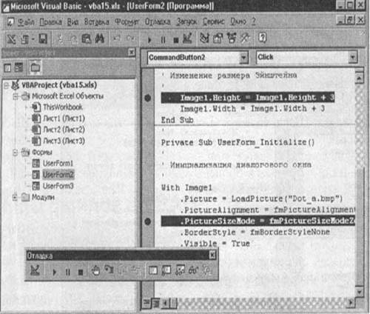Image resolution: width=370 pixels, height=314 pixels.
Task: Open the Запуск menu
Action: [186, 21]
